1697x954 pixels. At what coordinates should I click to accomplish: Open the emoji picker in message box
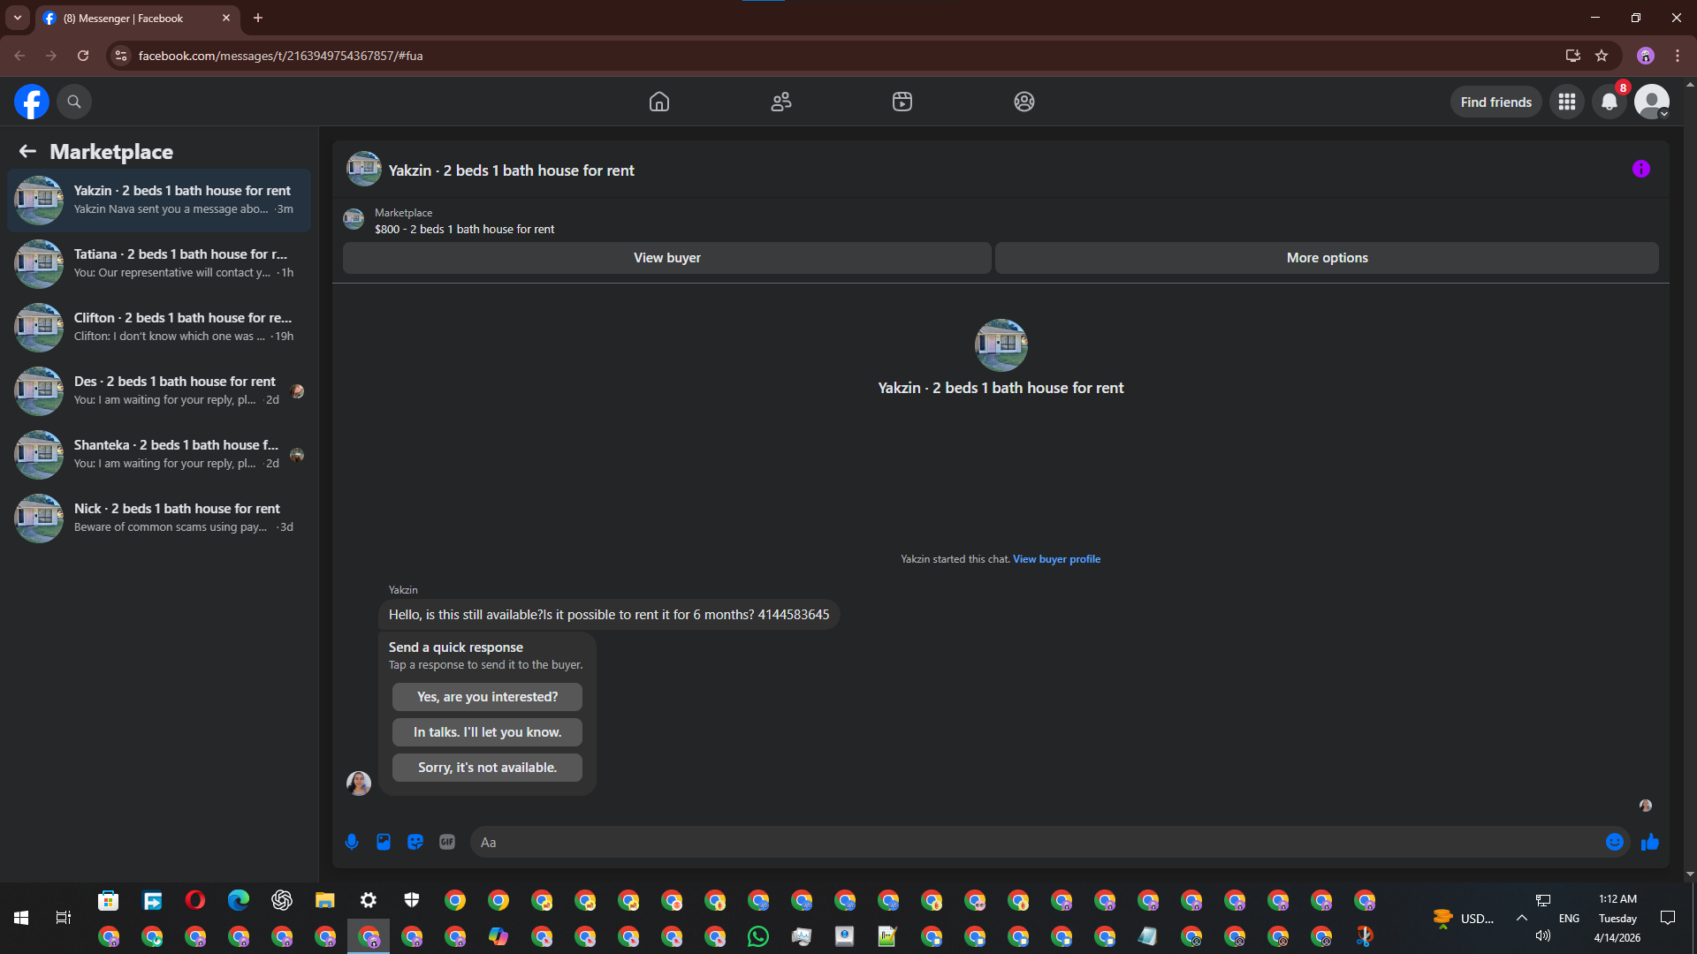coord(1614,842)
